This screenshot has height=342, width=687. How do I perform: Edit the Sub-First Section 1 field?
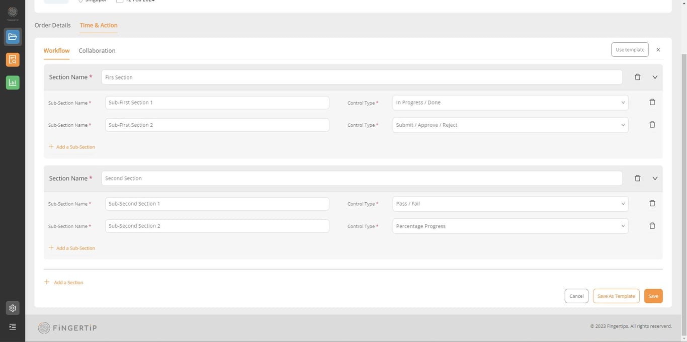(217, 103)
